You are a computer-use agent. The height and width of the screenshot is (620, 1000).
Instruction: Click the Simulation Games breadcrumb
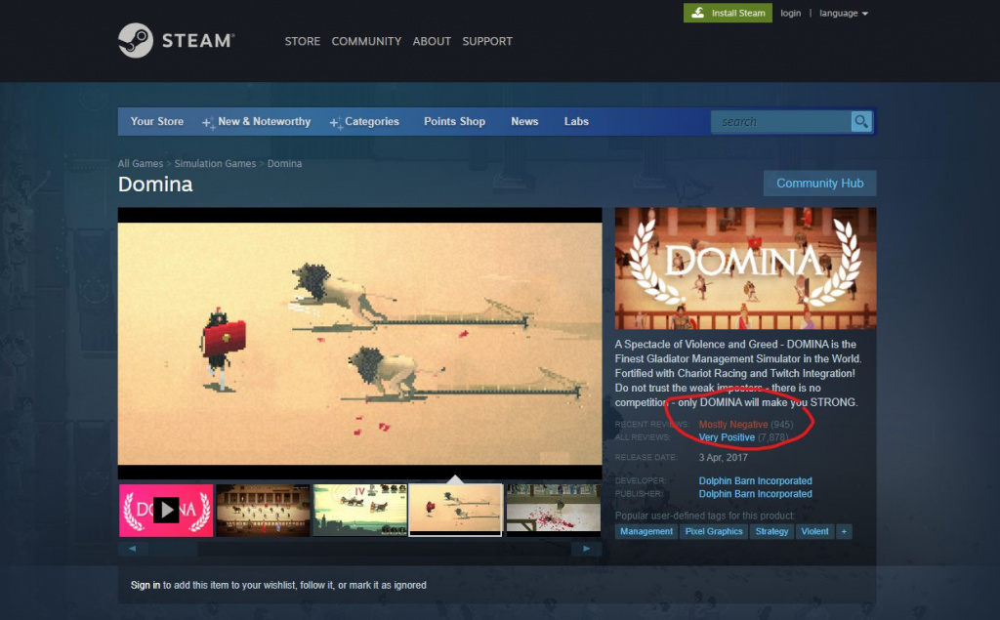coord(215,163)
